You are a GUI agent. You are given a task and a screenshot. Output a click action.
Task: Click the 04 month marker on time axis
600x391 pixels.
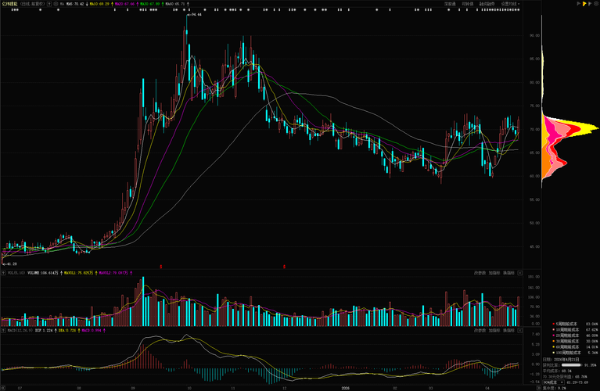[x=487, y=388]
